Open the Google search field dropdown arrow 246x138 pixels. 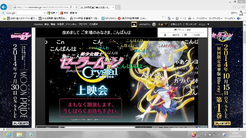click(x=44, y=13)
